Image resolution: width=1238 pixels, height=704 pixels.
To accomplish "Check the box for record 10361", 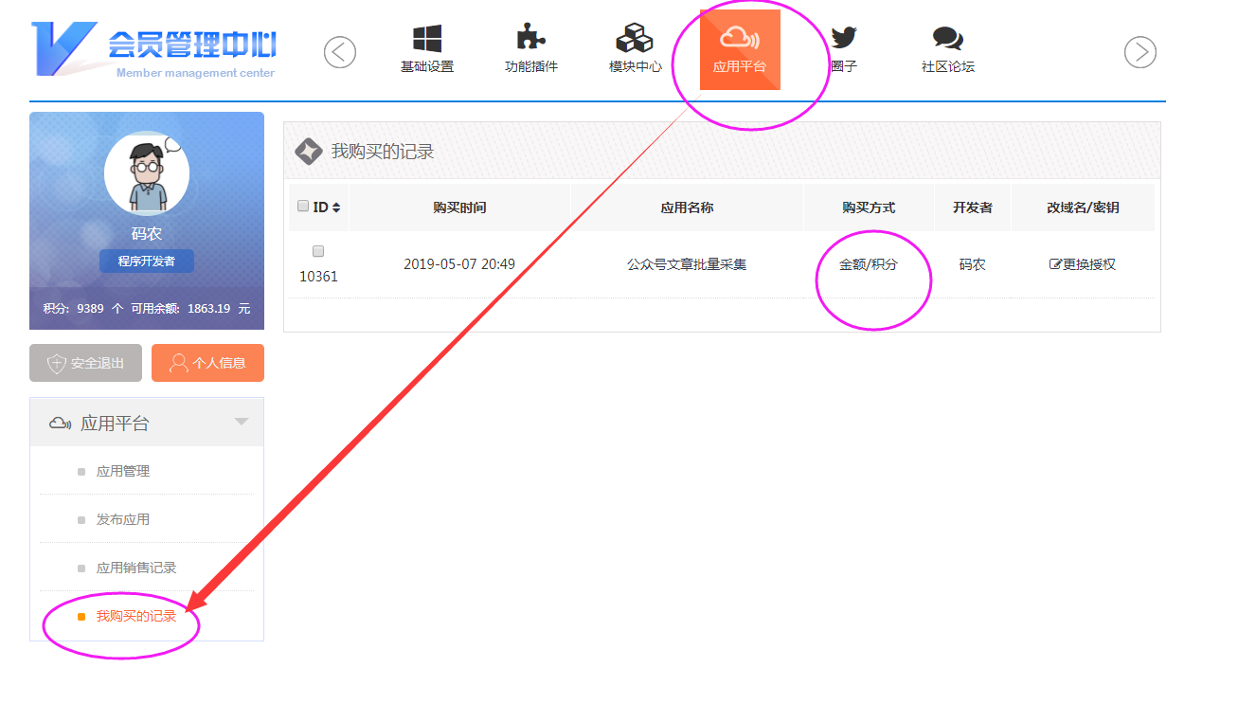I will click(318, 251).
